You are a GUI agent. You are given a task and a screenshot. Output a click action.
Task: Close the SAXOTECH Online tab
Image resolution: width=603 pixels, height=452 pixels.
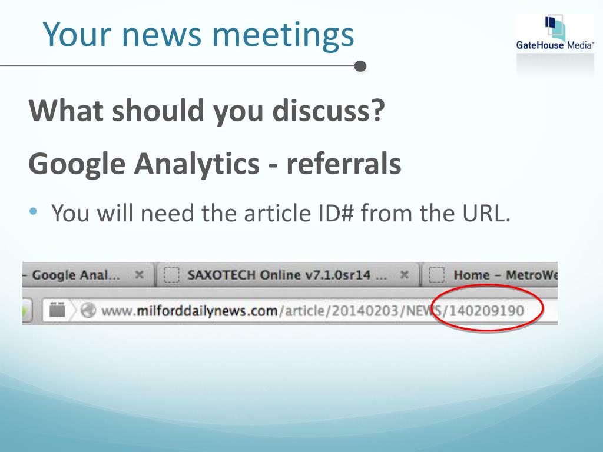tap(404, 275)
